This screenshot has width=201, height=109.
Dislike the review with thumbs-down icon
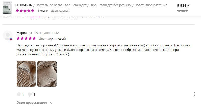[30, 94]
